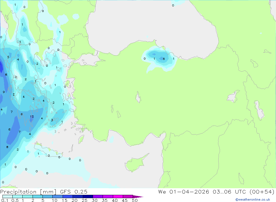Click the legend label "15"

[x=65, y=200]
